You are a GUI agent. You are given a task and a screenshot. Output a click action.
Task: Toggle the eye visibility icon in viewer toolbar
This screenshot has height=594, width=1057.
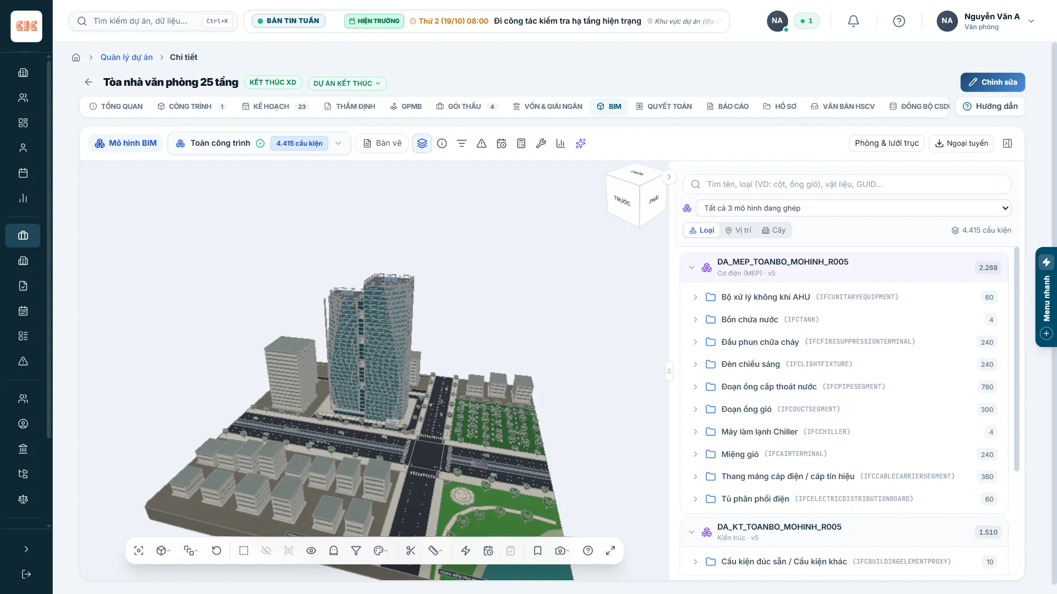[x=311, y=551]
